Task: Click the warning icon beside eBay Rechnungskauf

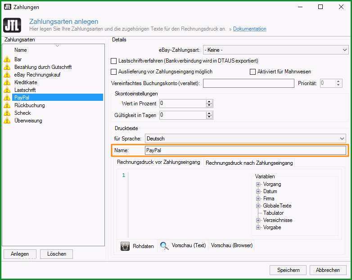Action: pos(7,75)
